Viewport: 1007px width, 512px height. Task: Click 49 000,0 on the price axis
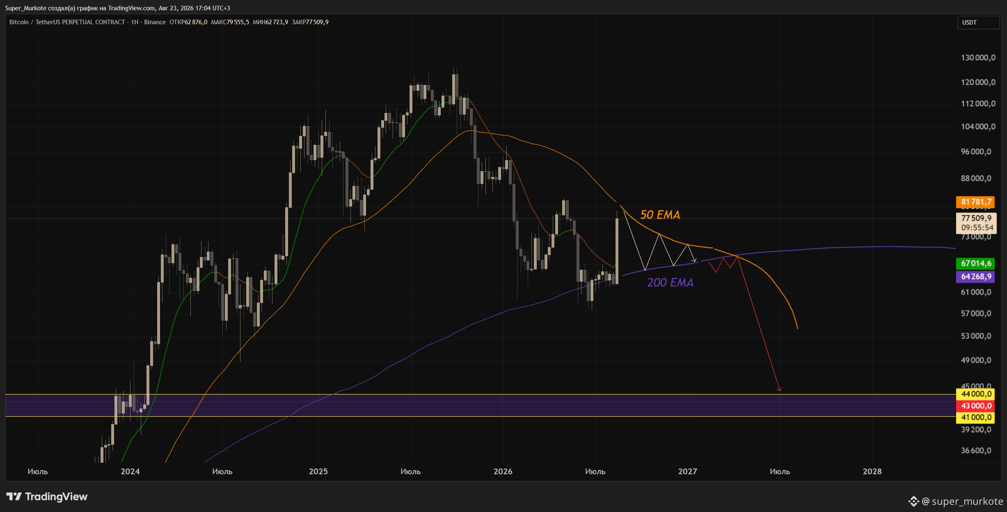point(976,360)
